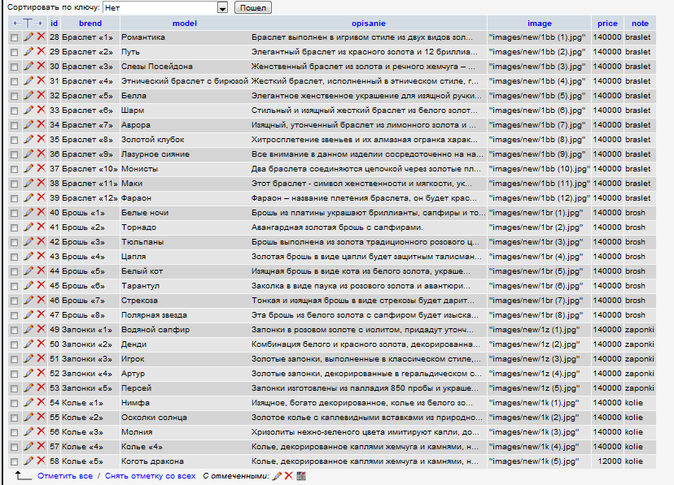Delete row 37 Монисты with red X
Image resolution: width=674 pixels, height=485 pixels.
[x=41, y=168]
